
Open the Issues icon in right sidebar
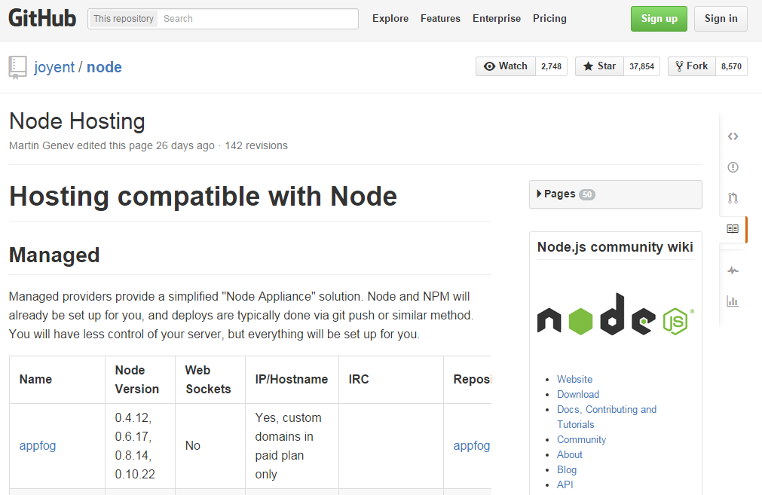point(733,167)
